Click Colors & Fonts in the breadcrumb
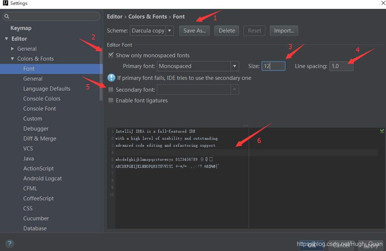The image size is (386, 251). point(148,17)
